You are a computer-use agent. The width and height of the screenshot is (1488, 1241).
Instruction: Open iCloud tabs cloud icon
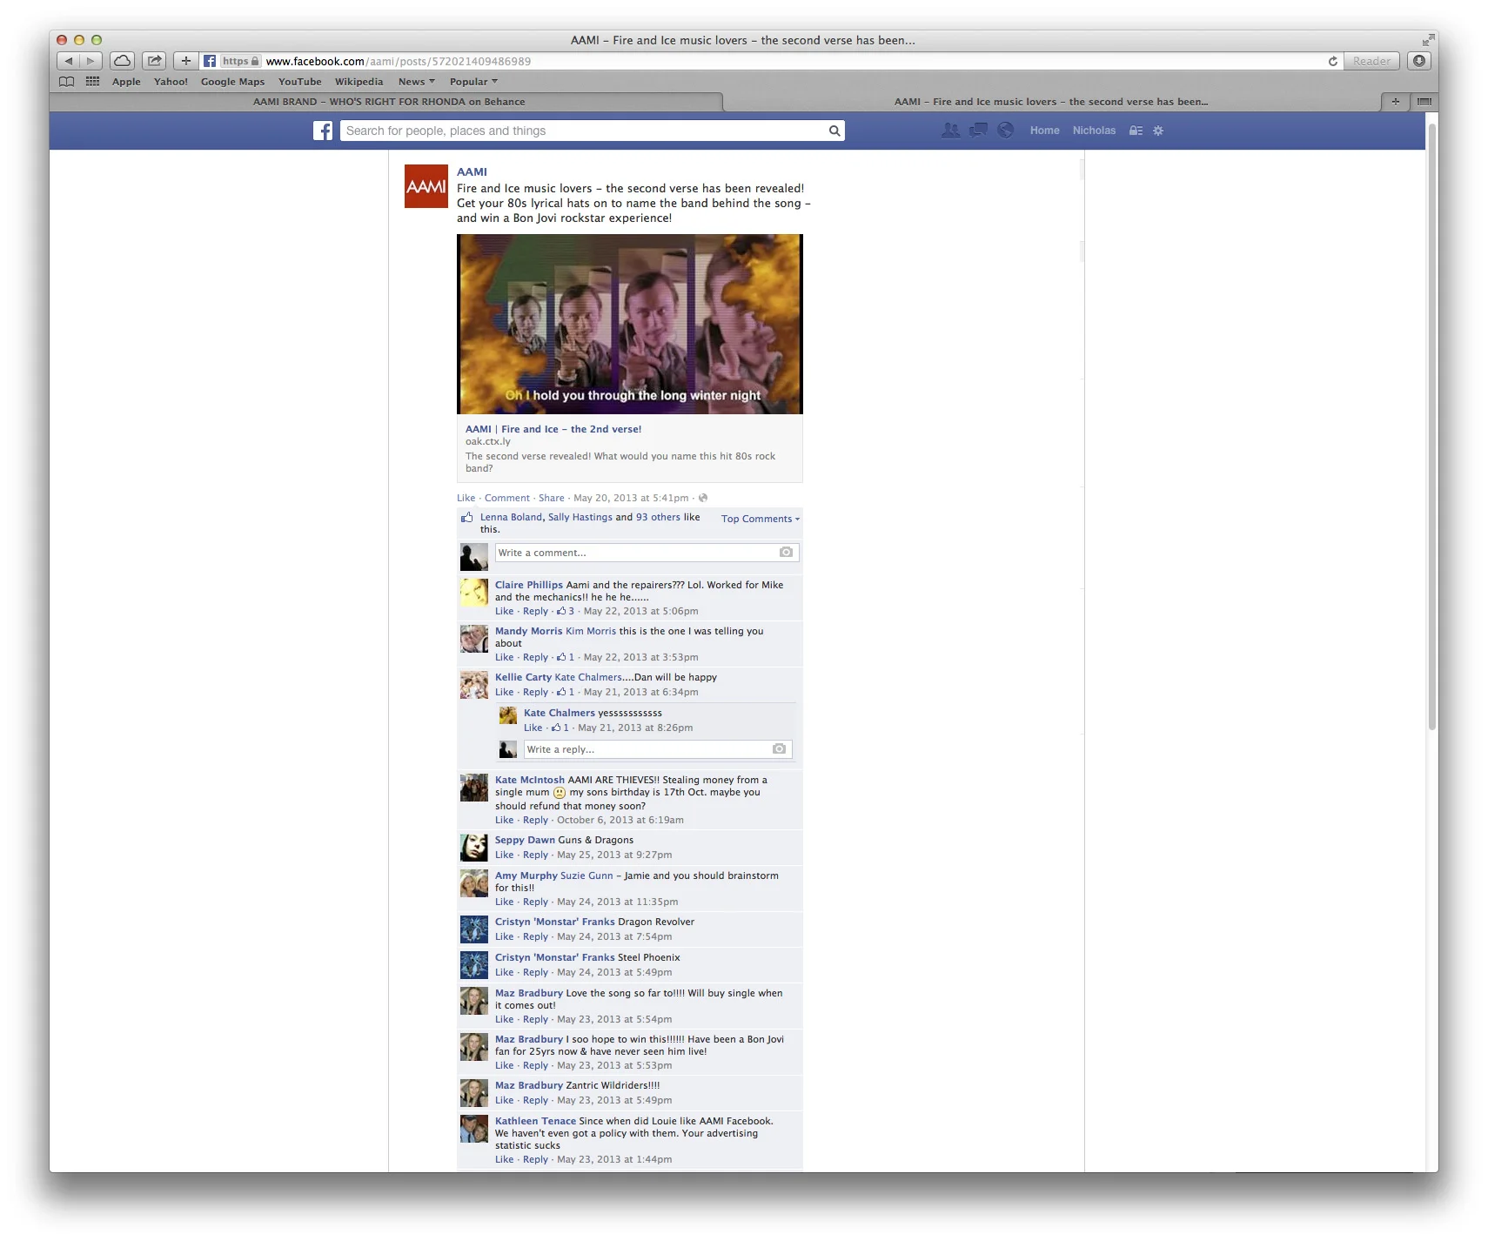[x=123, y=61]
